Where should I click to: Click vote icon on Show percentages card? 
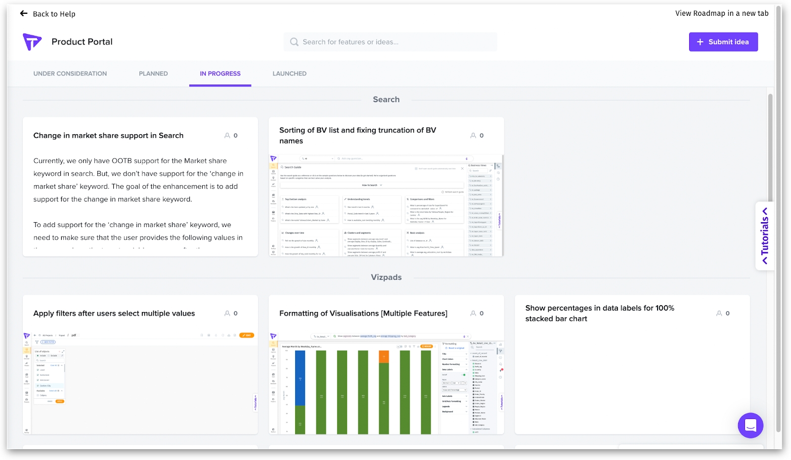click(x=719, y=313)
